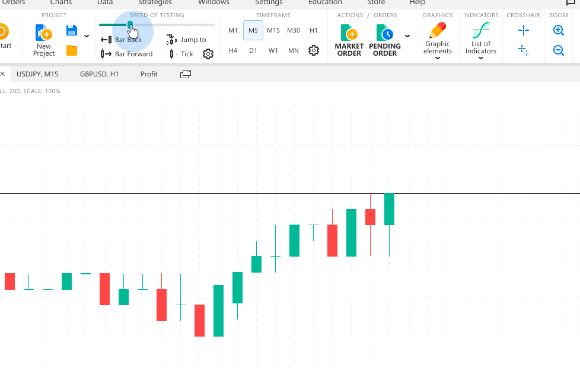The height and width of the screenshot is (368, 580).
Task: Zoom out of the chart
Action: tap(558, 50)
